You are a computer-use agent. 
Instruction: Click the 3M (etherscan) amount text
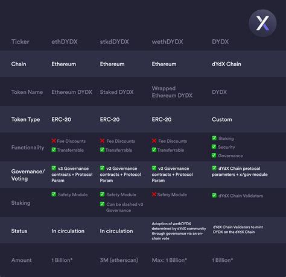coord(119,260)
